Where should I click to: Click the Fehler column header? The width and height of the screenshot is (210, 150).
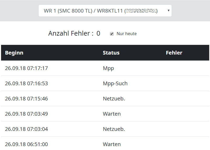174,53
